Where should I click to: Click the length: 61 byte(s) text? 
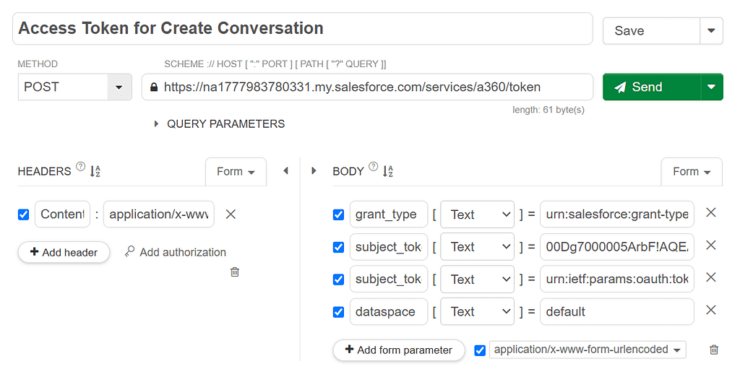coord(548,110)
